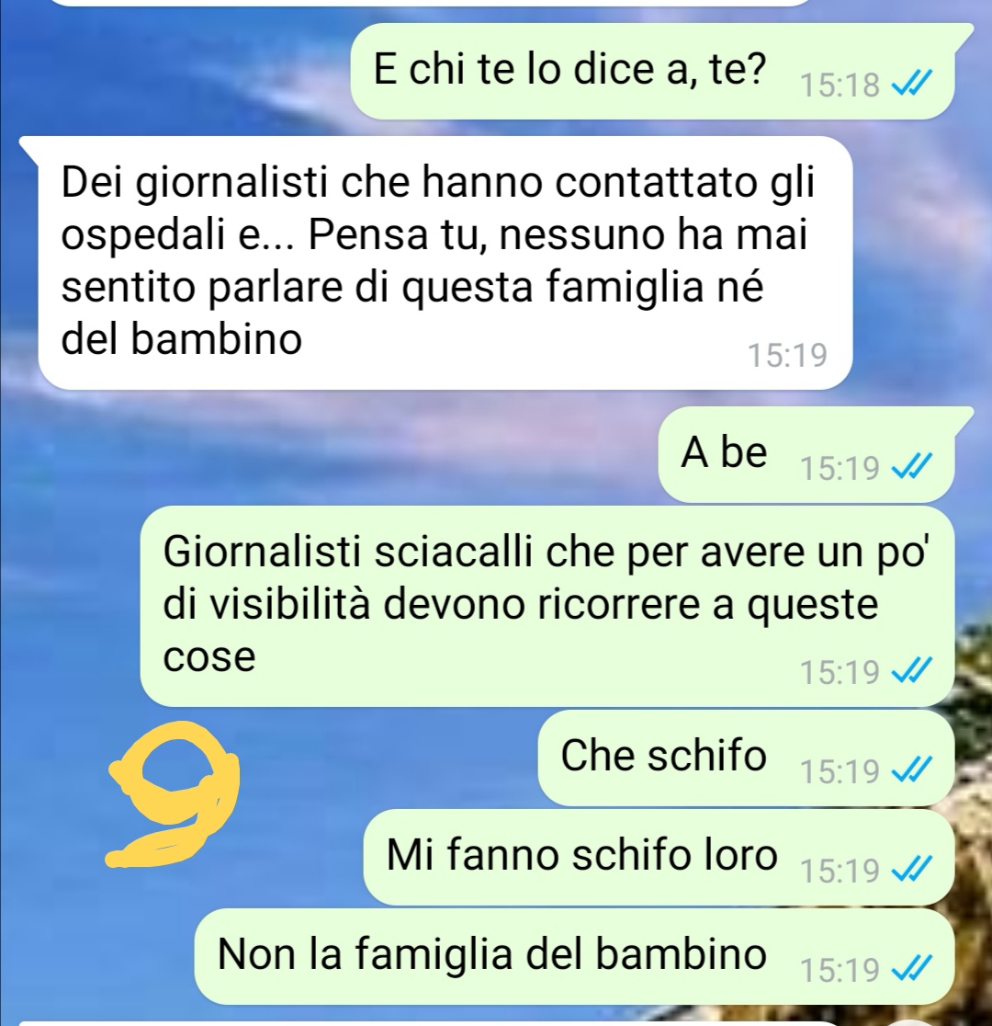The image size is (992, 1026).
Task: Tap the 15:18 timestamp on the first message
Action: (x=840, y=85)
